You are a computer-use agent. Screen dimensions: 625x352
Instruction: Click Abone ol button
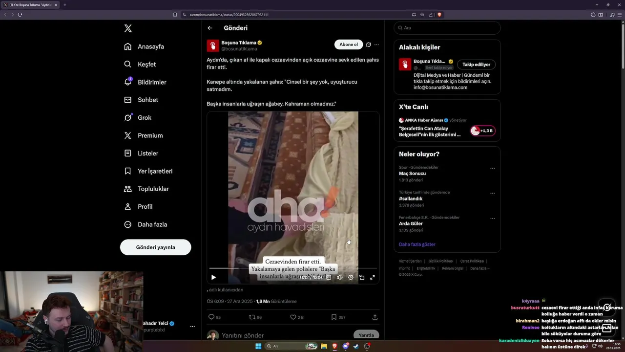pos(349,44)
